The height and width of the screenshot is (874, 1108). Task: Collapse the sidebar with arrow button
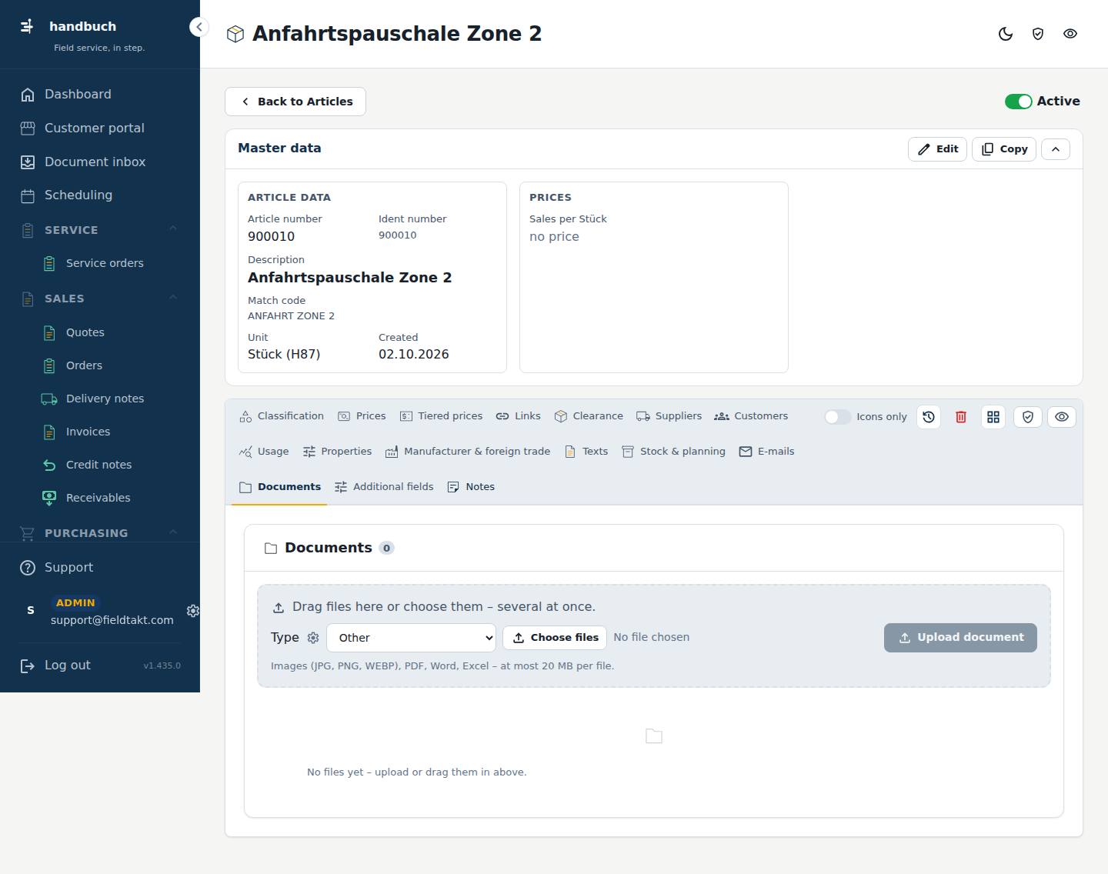199,27
